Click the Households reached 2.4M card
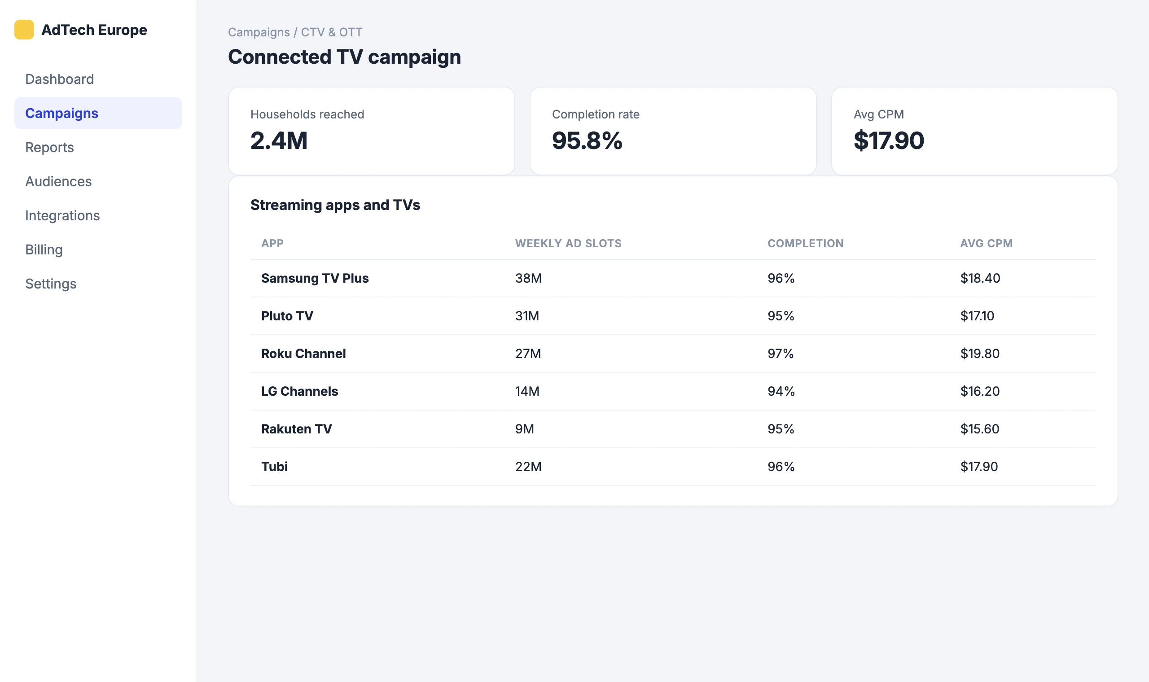Image resolution: width=1149 pixels, height=682 pixels. tap(371, 131)
